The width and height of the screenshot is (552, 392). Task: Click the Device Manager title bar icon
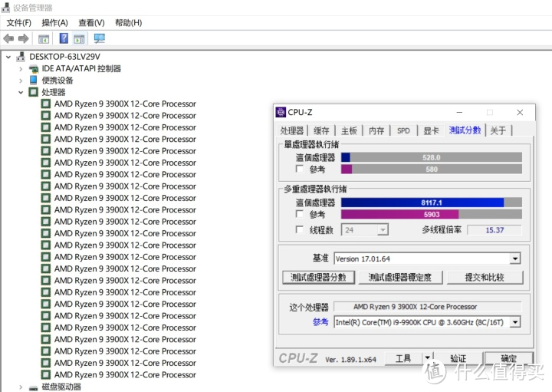5,8
